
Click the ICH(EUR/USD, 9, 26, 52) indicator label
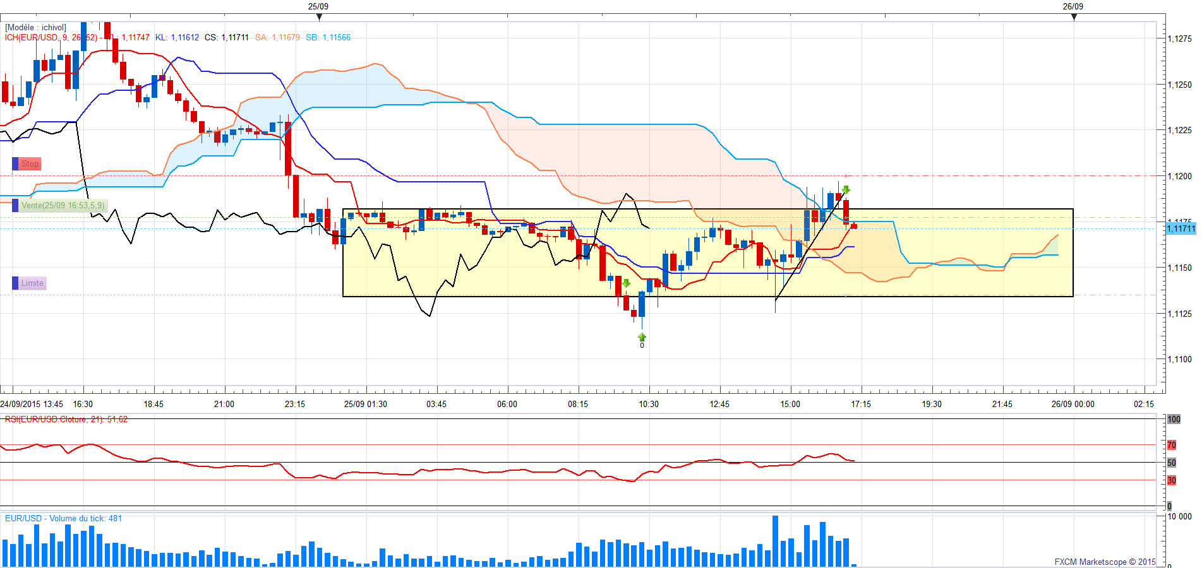(51, 38)
